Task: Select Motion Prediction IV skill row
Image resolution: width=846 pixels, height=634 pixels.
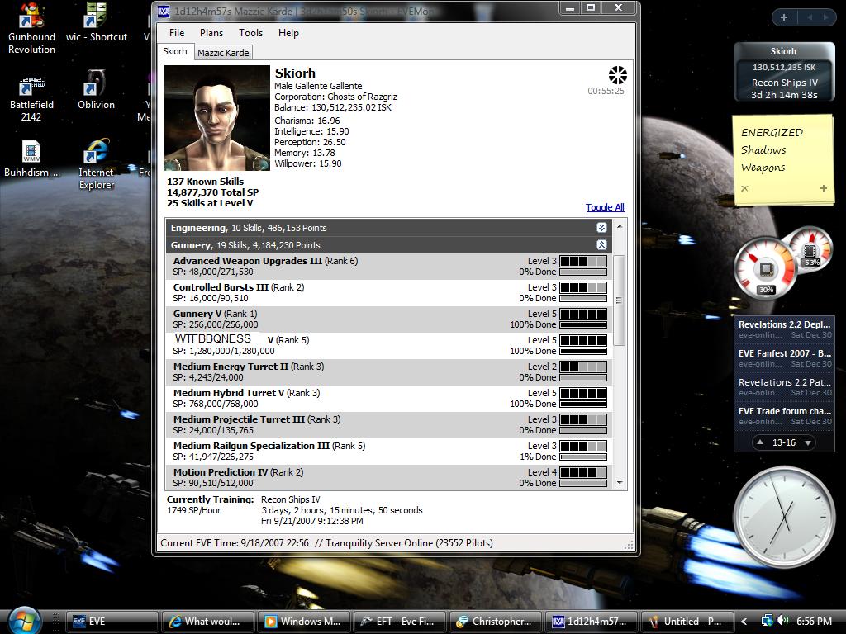Action: 389,477
